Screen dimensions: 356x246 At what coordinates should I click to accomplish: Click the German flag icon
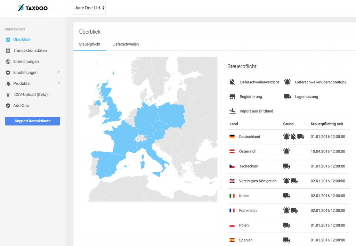click(232, 137)
